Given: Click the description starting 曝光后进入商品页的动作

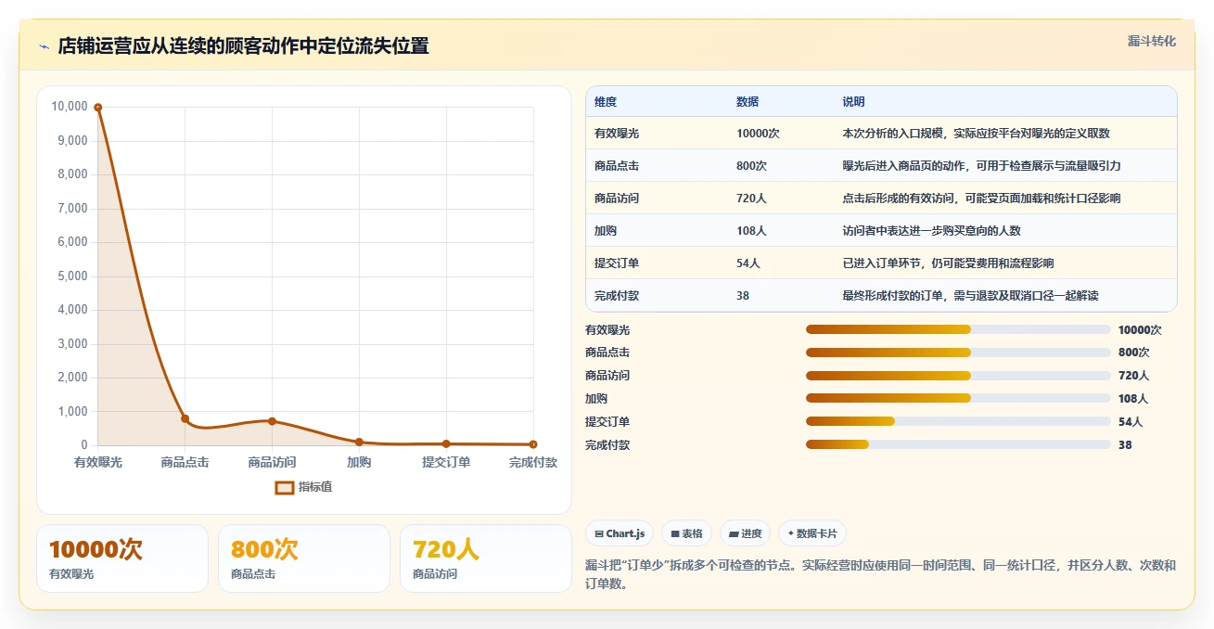Looking at the screenshot, I should point(981,166).
